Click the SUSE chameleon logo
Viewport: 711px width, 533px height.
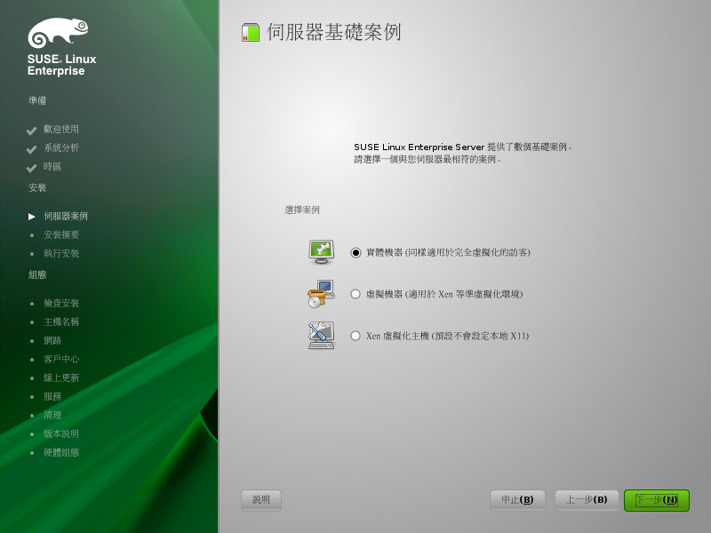click(58, 33)
